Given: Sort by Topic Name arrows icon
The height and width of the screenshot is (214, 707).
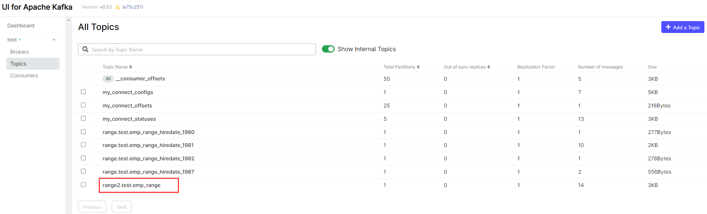Looking at the screenshot, I should click(131, 67).
